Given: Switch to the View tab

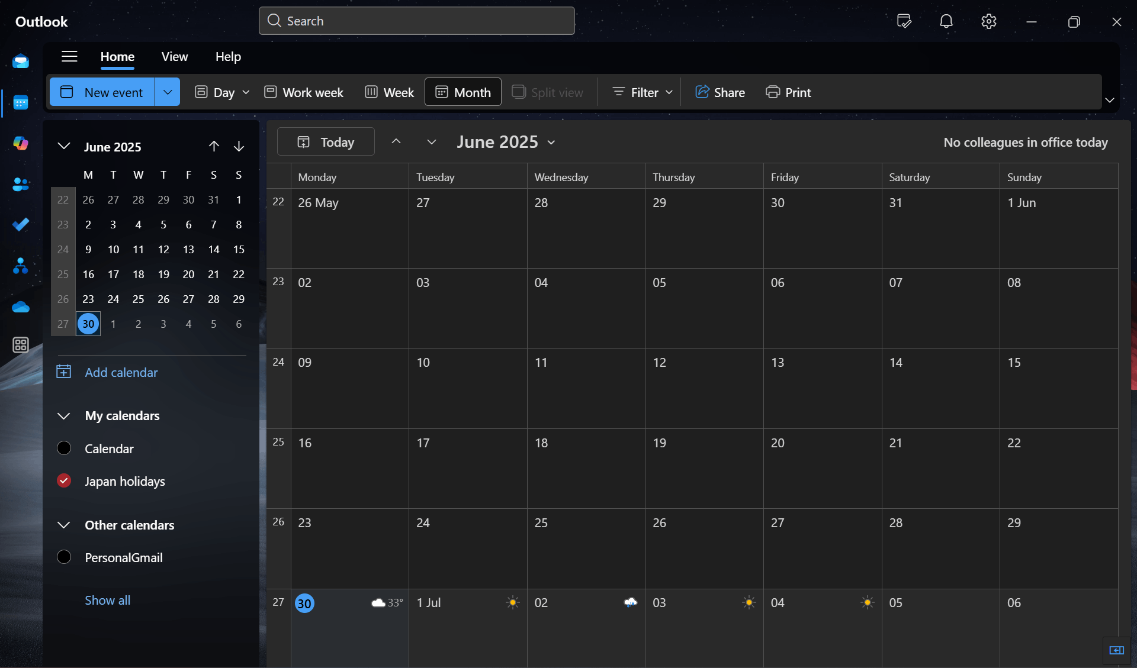Looking at the screenshot, I should 175,57.
